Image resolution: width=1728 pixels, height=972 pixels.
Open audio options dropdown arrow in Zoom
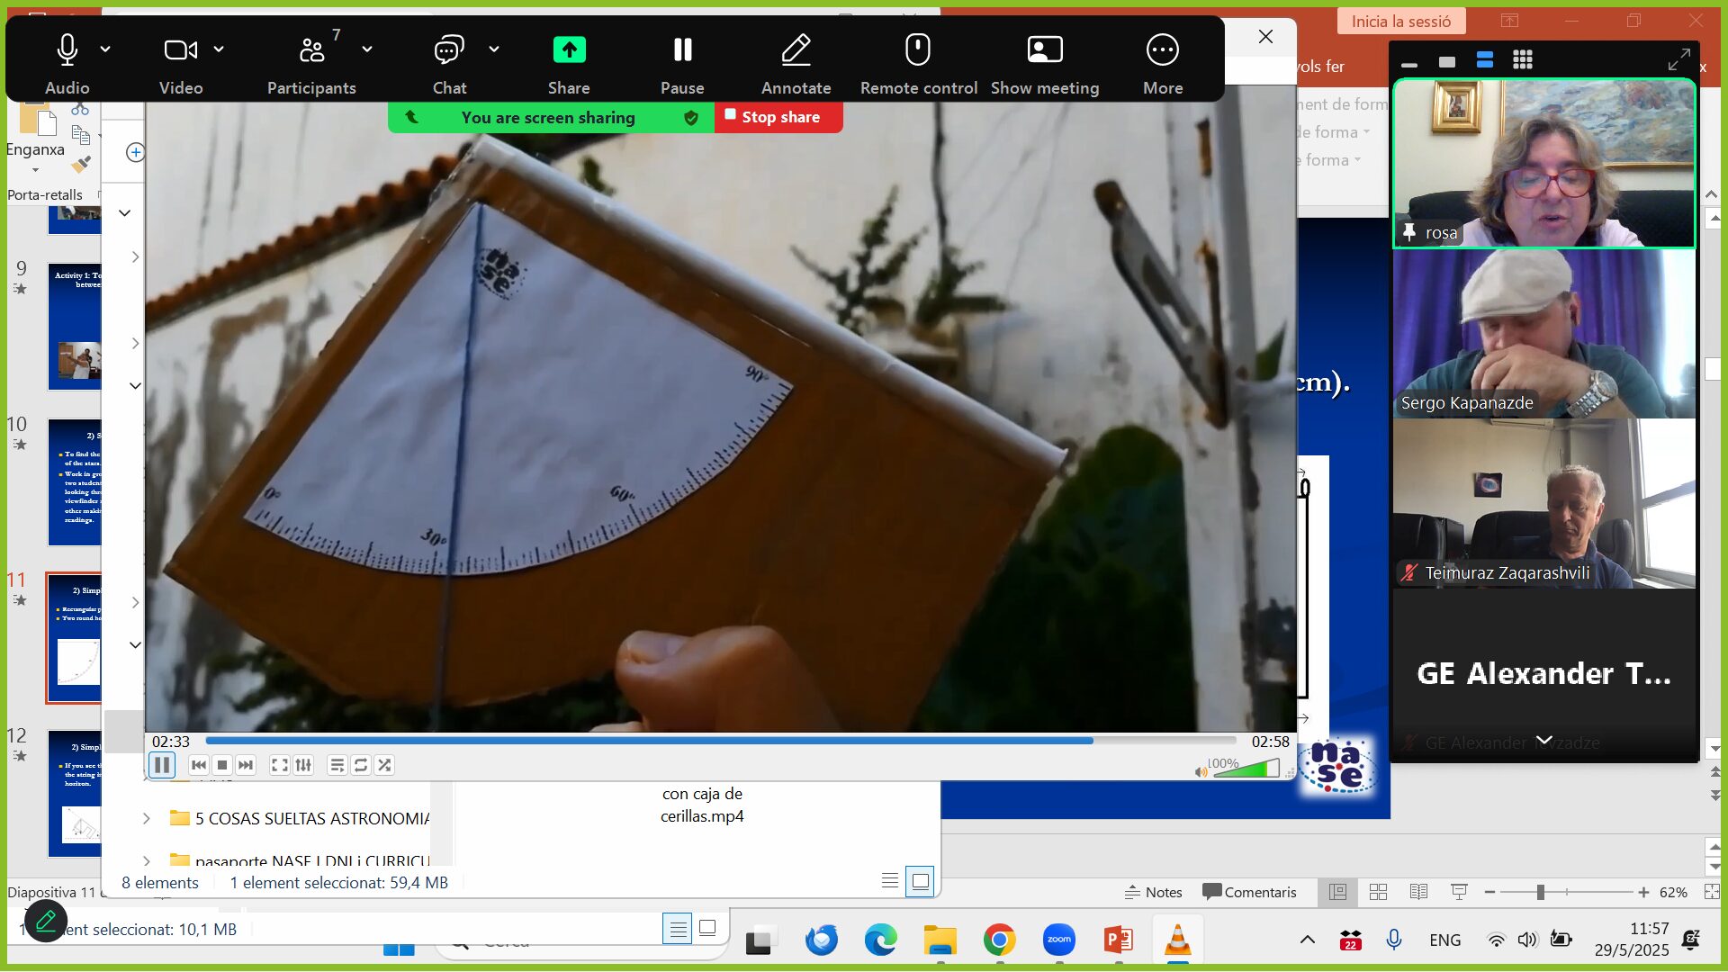pyautogui.click(x=105, y=49)
